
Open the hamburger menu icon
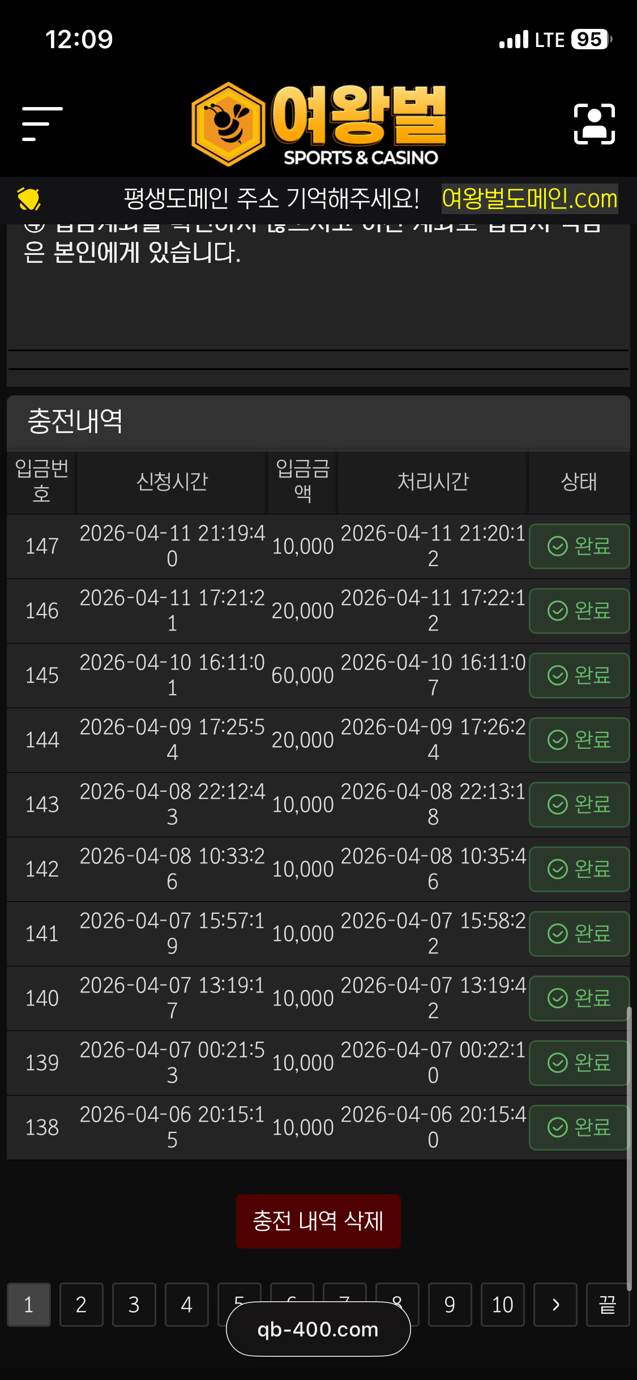pos(42,123)
